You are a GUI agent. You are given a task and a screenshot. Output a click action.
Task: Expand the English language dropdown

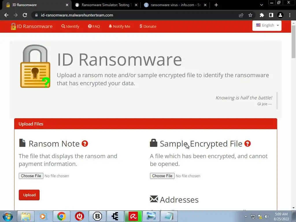point(267,25)
